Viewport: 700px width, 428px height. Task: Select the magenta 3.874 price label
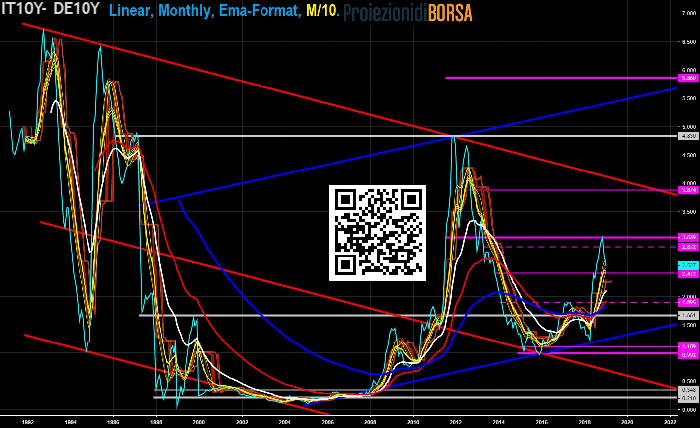click(x=689, y=190)
